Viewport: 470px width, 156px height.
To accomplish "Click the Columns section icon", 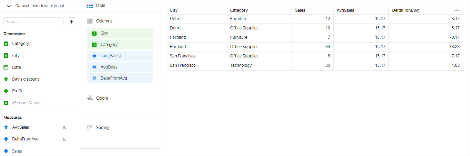I will point(90,21).
